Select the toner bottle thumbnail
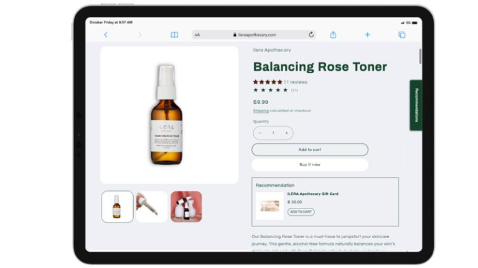 pos(118,207)
